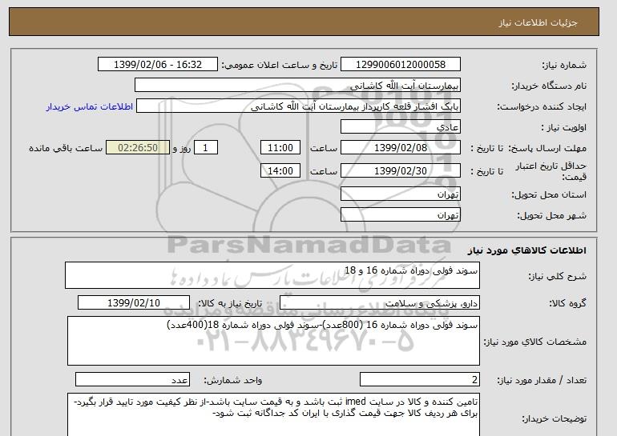Click the response deadline date 1399/02/08
Viewport: 617px width, 436px height.
pyautogui.click(x=400, y=148)
